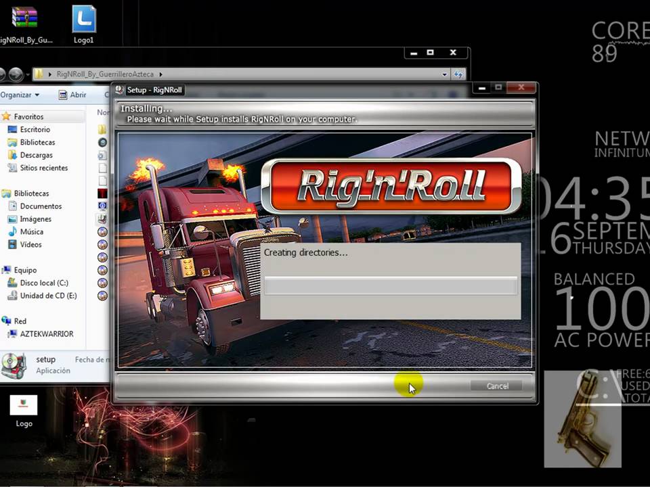Click the Escritorio icon in sidebar

[12, 130]
